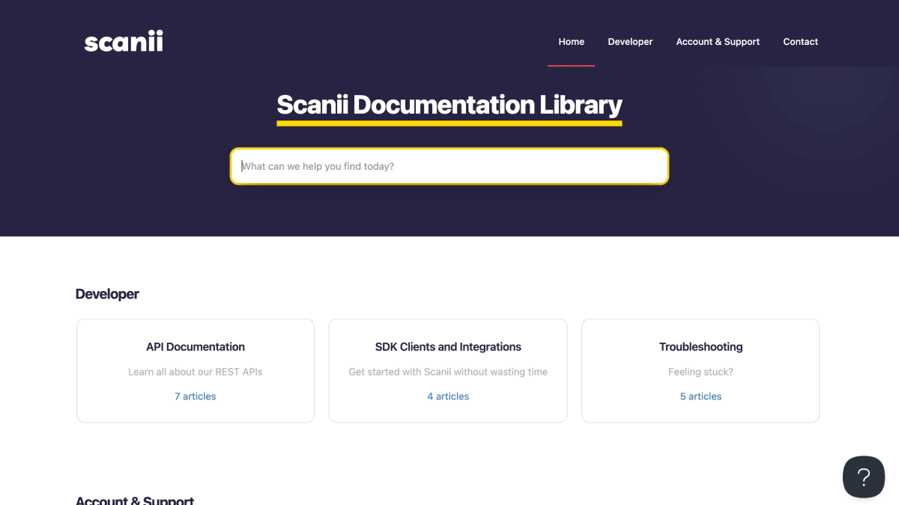899x505 pixels.
Task: Click the scanii logo
Action: pyautogui.click(x=124, y=41)
